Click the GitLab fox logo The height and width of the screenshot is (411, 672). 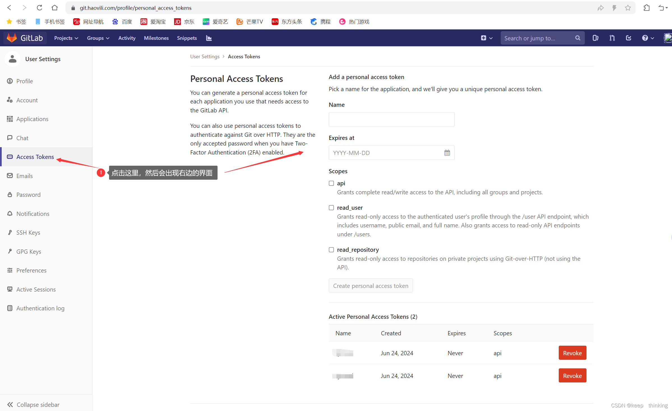point(12,37)
